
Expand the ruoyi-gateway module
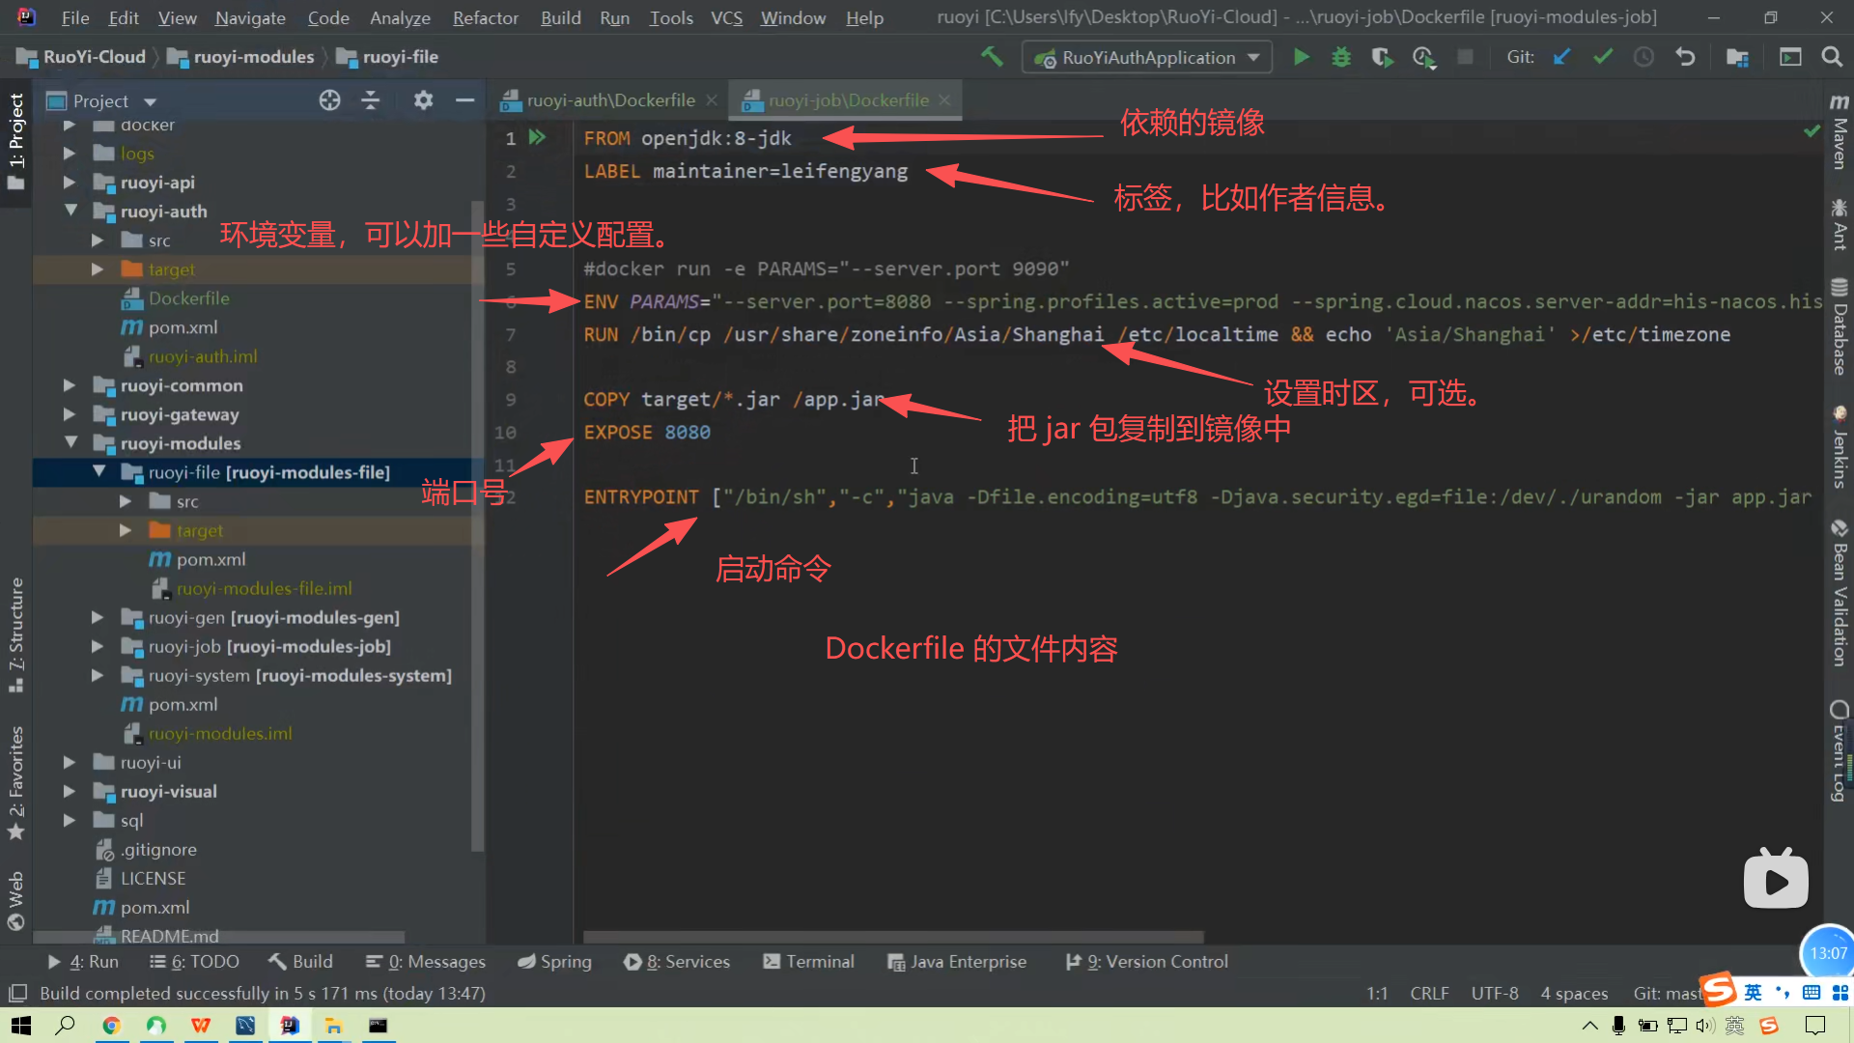pyautogui.click(x=70, y=413)
